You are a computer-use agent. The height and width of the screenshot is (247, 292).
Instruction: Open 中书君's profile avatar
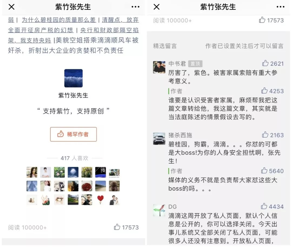coord(159,67)
